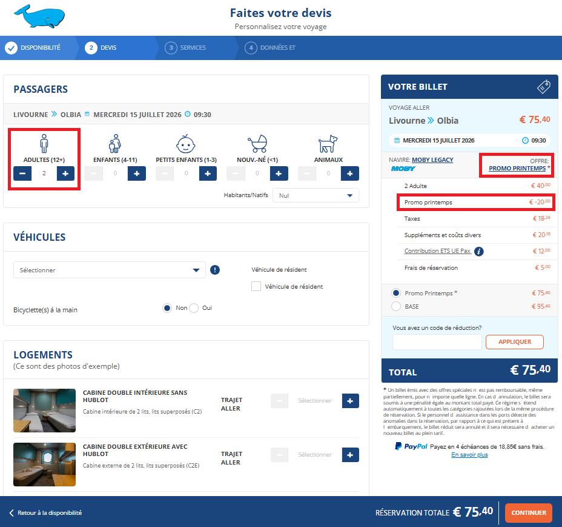562x527 pixels.
Task: Add a pet with Animaux plus button
Action: coord(349,173)
